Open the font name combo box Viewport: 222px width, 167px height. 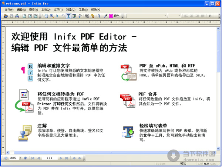click(x=147, y=16)
